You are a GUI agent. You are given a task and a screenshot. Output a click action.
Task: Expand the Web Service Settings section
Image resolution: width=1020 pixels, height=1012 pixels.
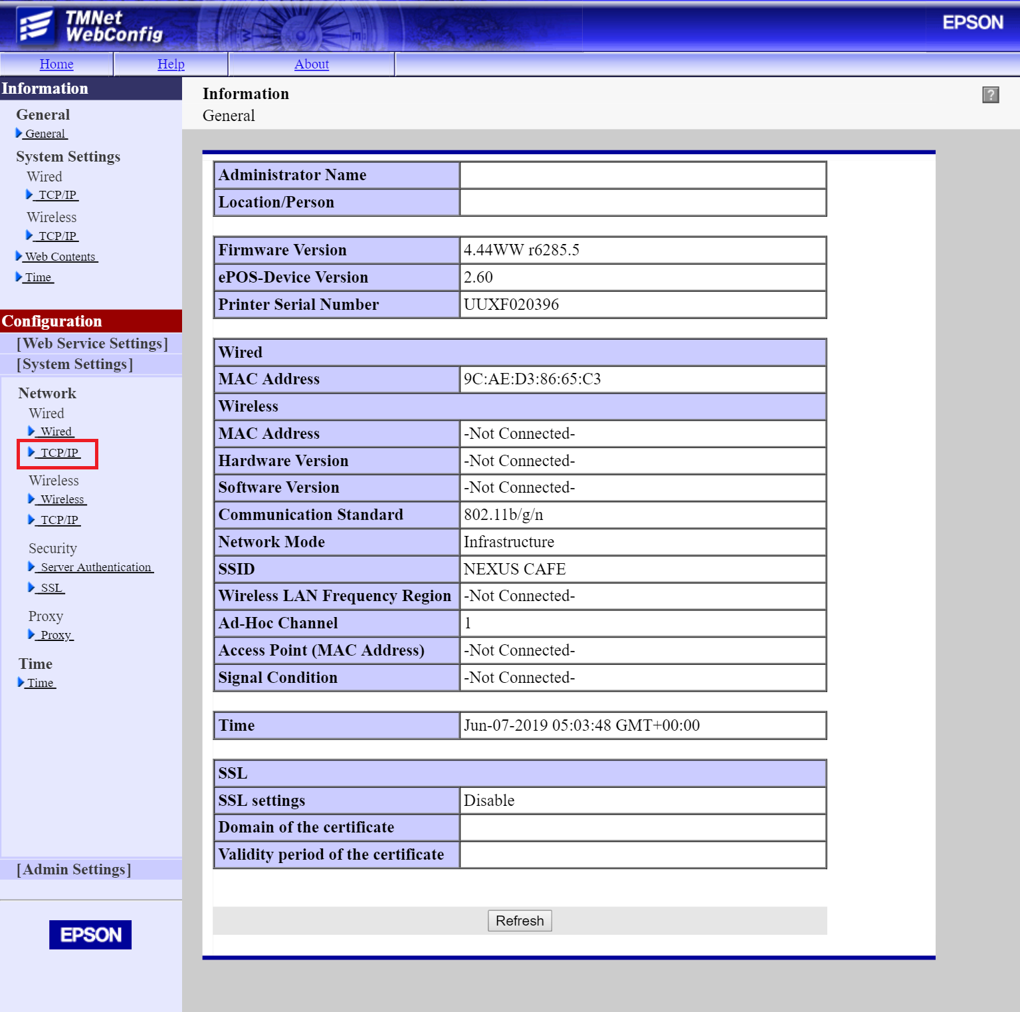(x=91, y=343)
